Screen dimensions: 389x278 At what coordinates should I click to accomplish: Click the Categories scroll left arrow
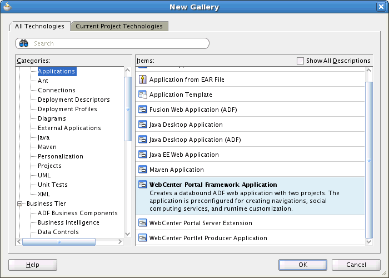[19, 242]
